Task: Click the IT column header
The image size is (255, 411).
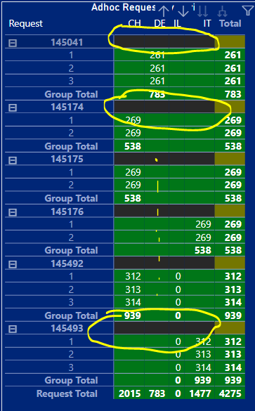Action: pos(207,23)
